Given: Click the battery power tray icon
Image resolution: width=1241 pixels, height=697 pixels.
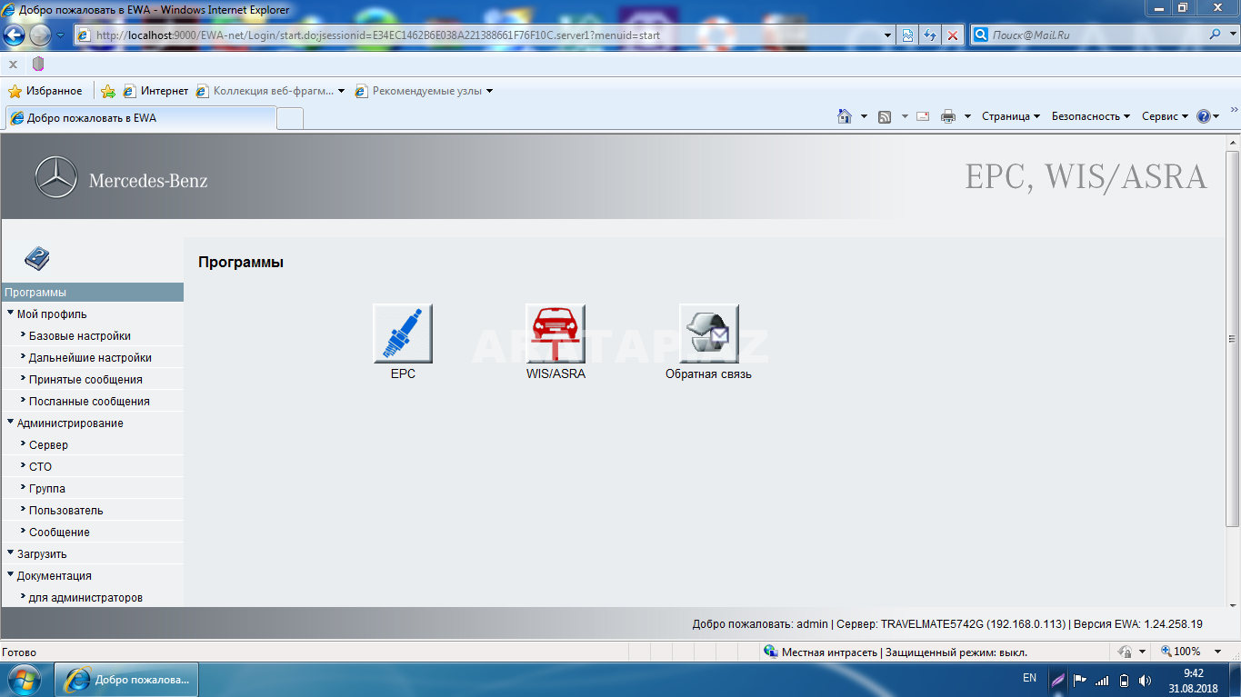Looking at the screenshot, I should click(1124, 680).
